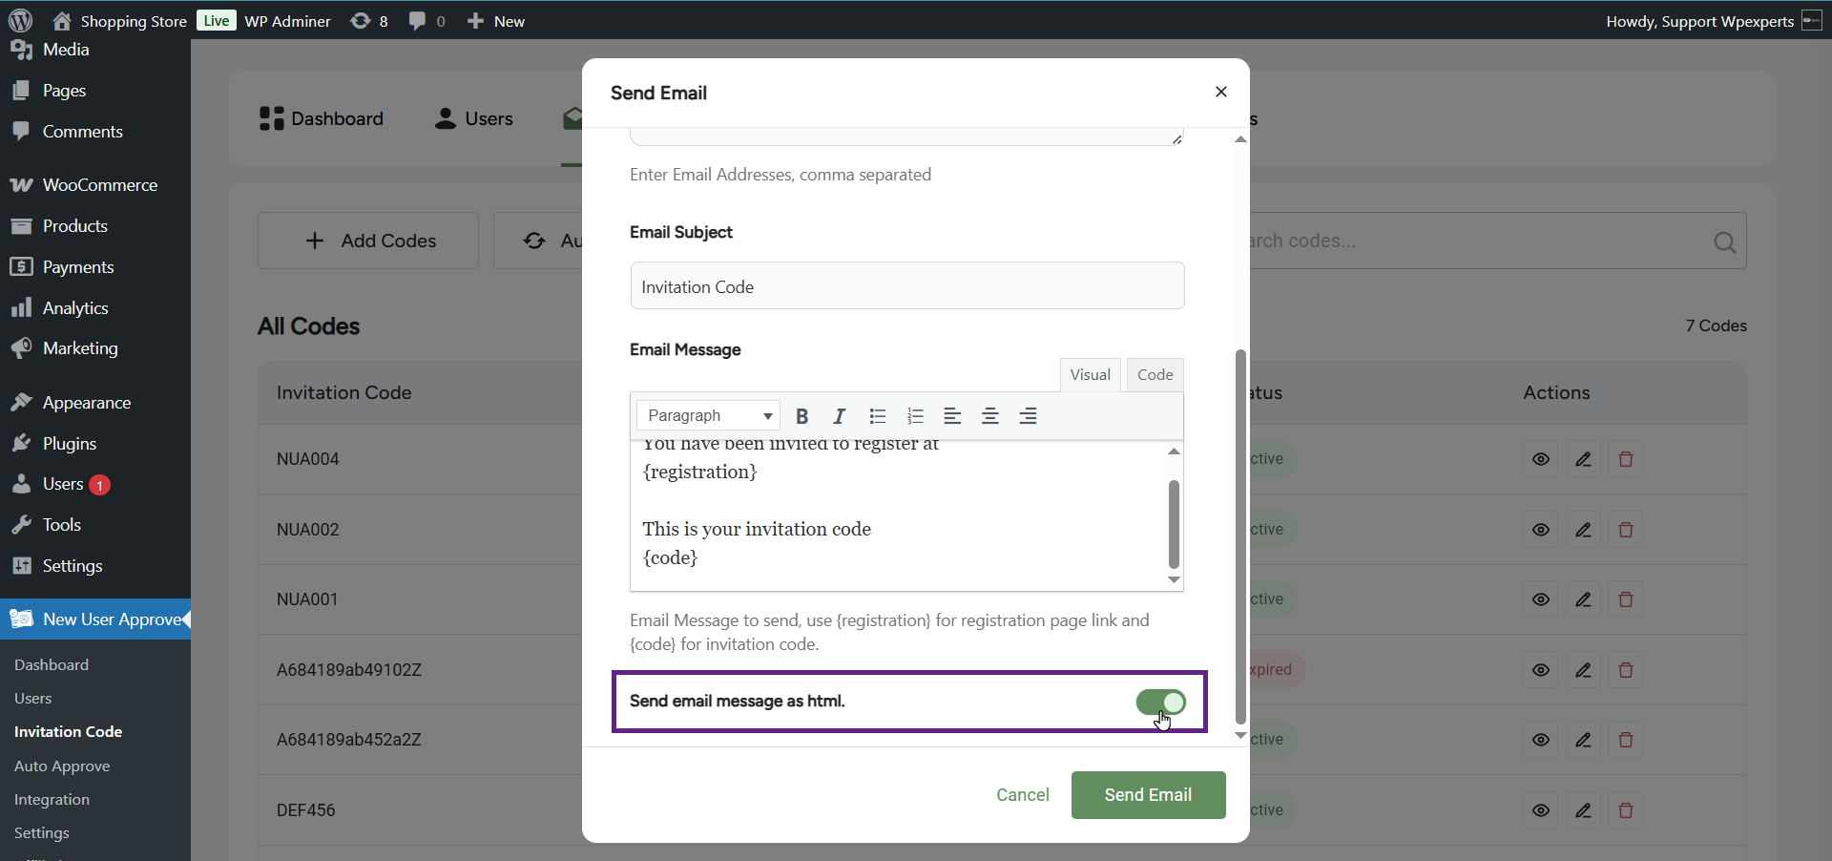This screenshot has height=861, width=1832.
Task: Switch to the Code editor tab
Action: (x=1155, y=375)
